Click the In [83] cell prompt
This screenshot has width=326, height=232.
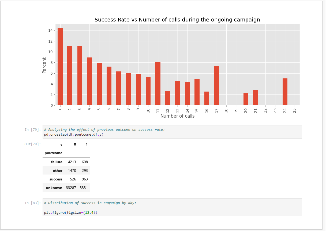click(x=32, y=203)
